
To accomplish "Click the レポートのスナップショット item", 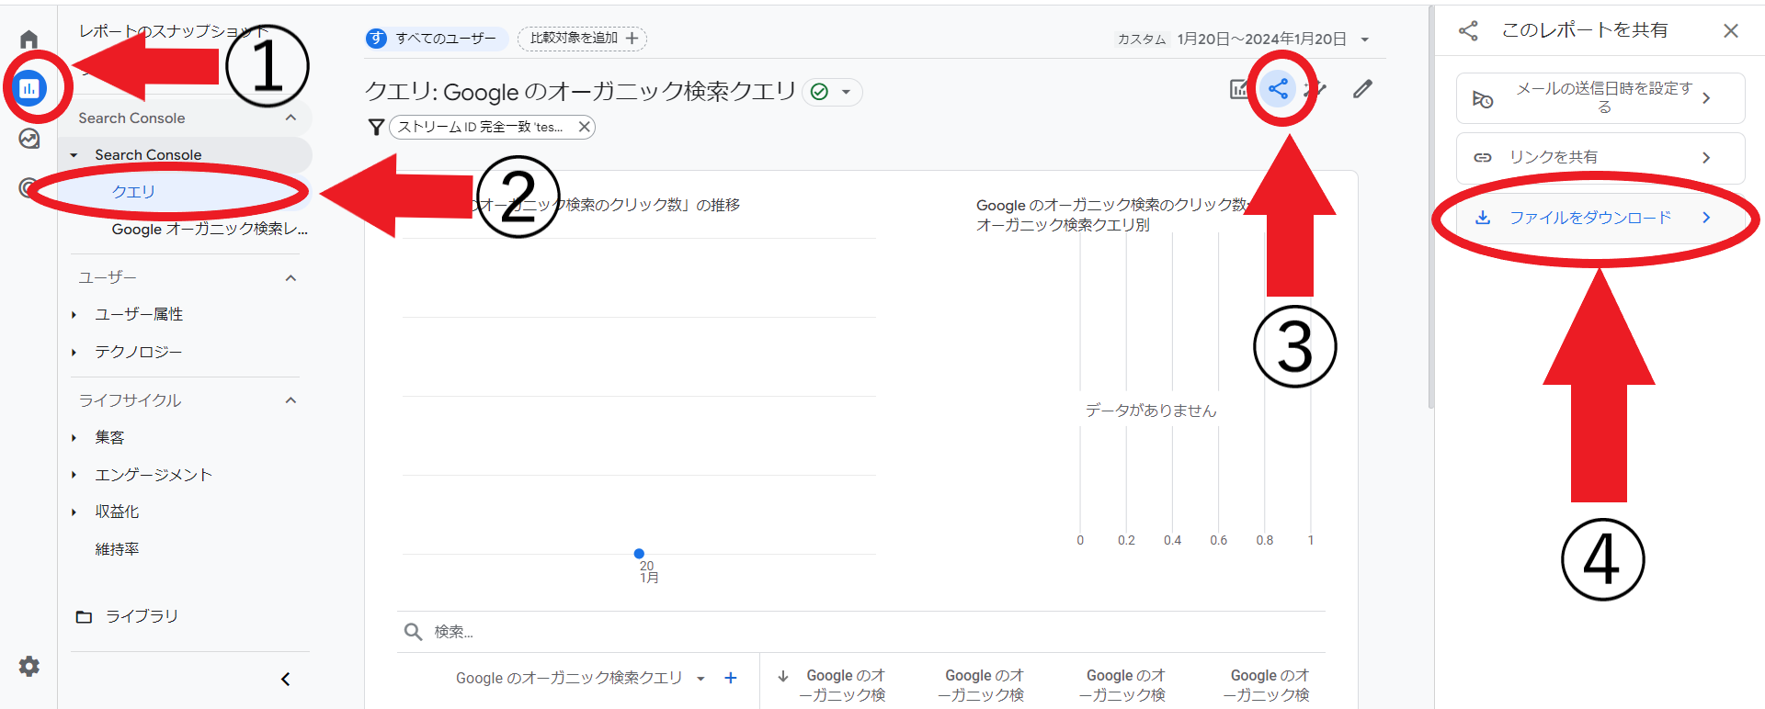I will pos(173,31).
